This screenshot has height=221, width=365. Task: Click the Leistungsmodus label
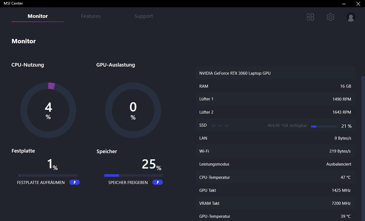214,164
